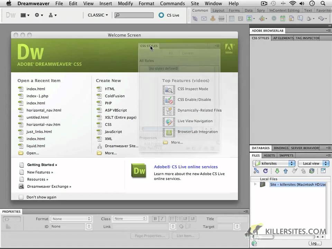Insert Date with calendar icon
The width and height of the screenshot is (332, 249).
pyautogui.click(x=283, y=19)
